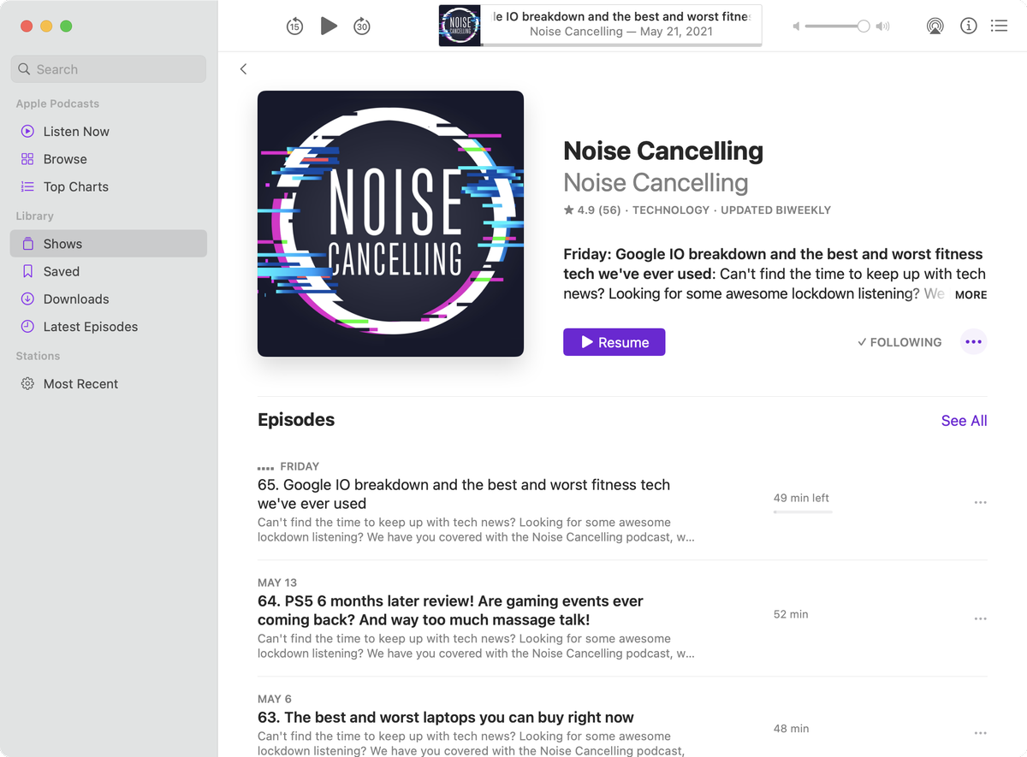This screenshot has width=1027, height=757.
Task: View Latest Episodes
Action: point(91,326)
